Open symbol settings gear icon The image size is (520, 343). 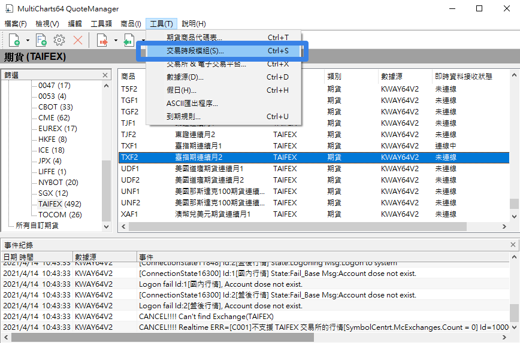(x=59, y=41)
